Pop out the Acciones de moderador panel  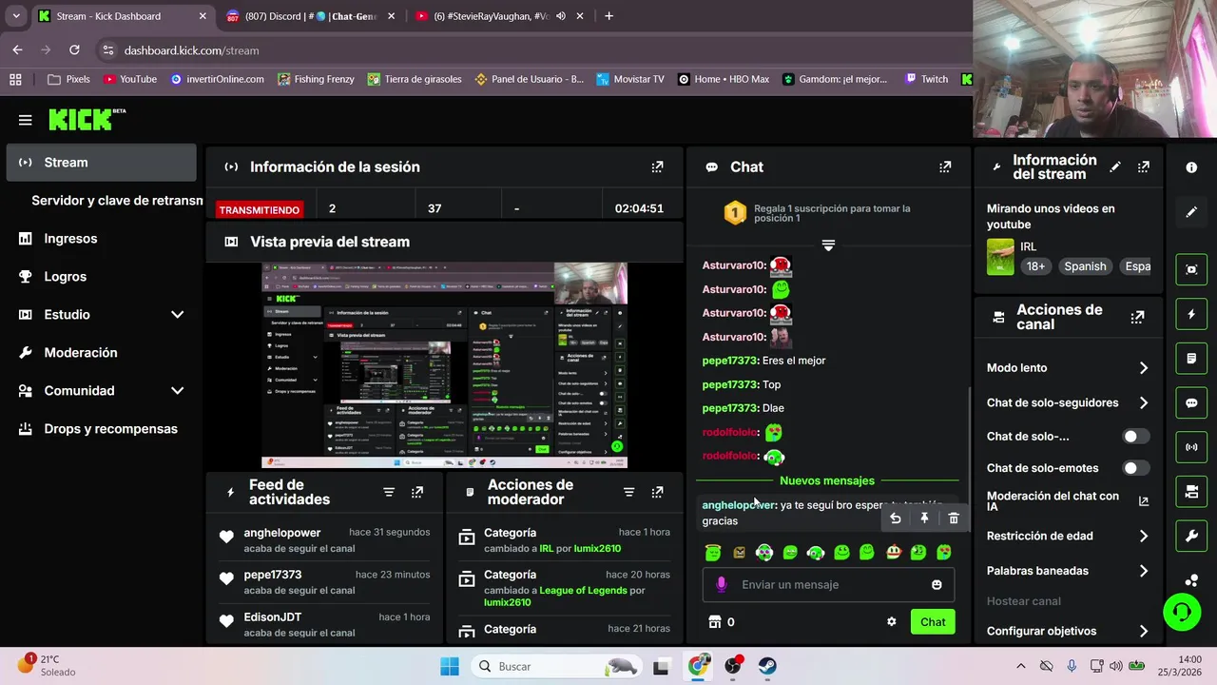[x=657, y=492]
